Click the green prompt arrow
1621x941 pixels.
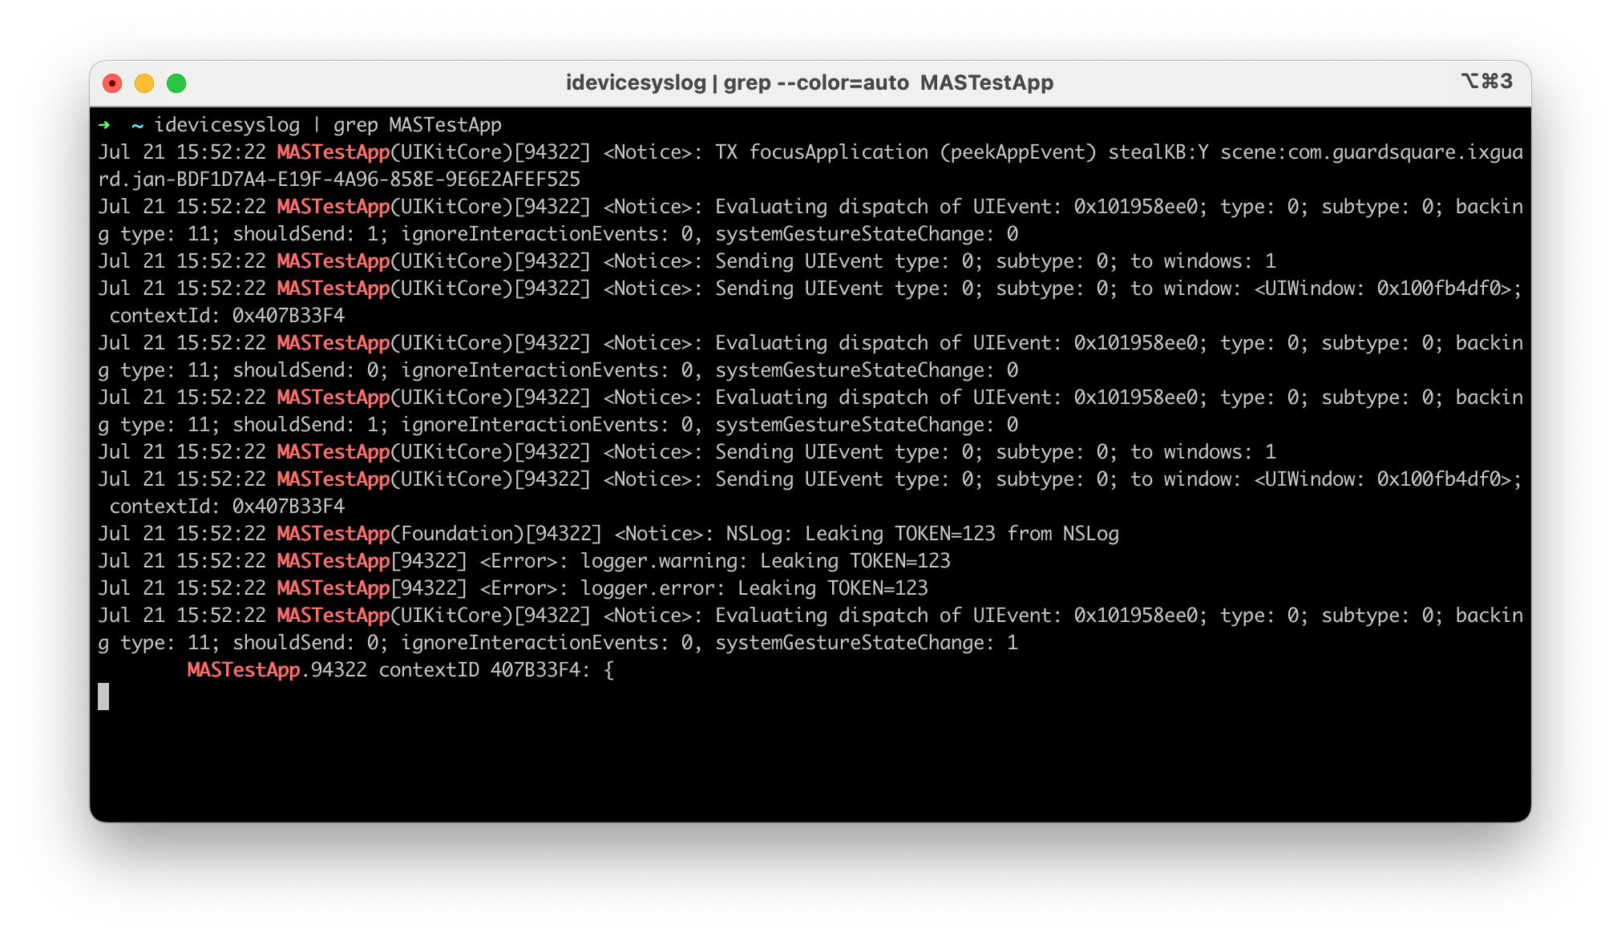pyautogui.click(x=104, y=125)
